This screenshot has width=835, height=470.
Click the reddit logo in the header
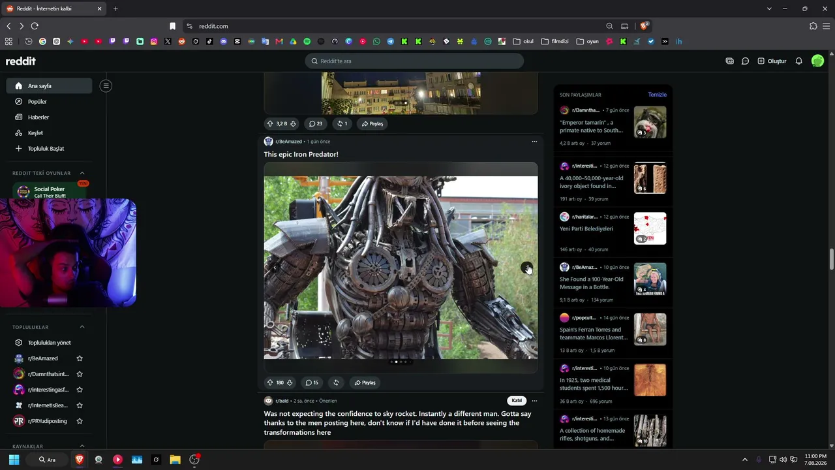pyautogui.click(x=21, y=61)
